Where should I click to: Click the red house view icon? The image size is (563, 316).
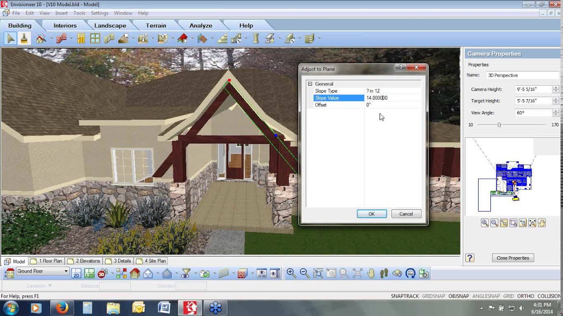(x=135, y=274)
